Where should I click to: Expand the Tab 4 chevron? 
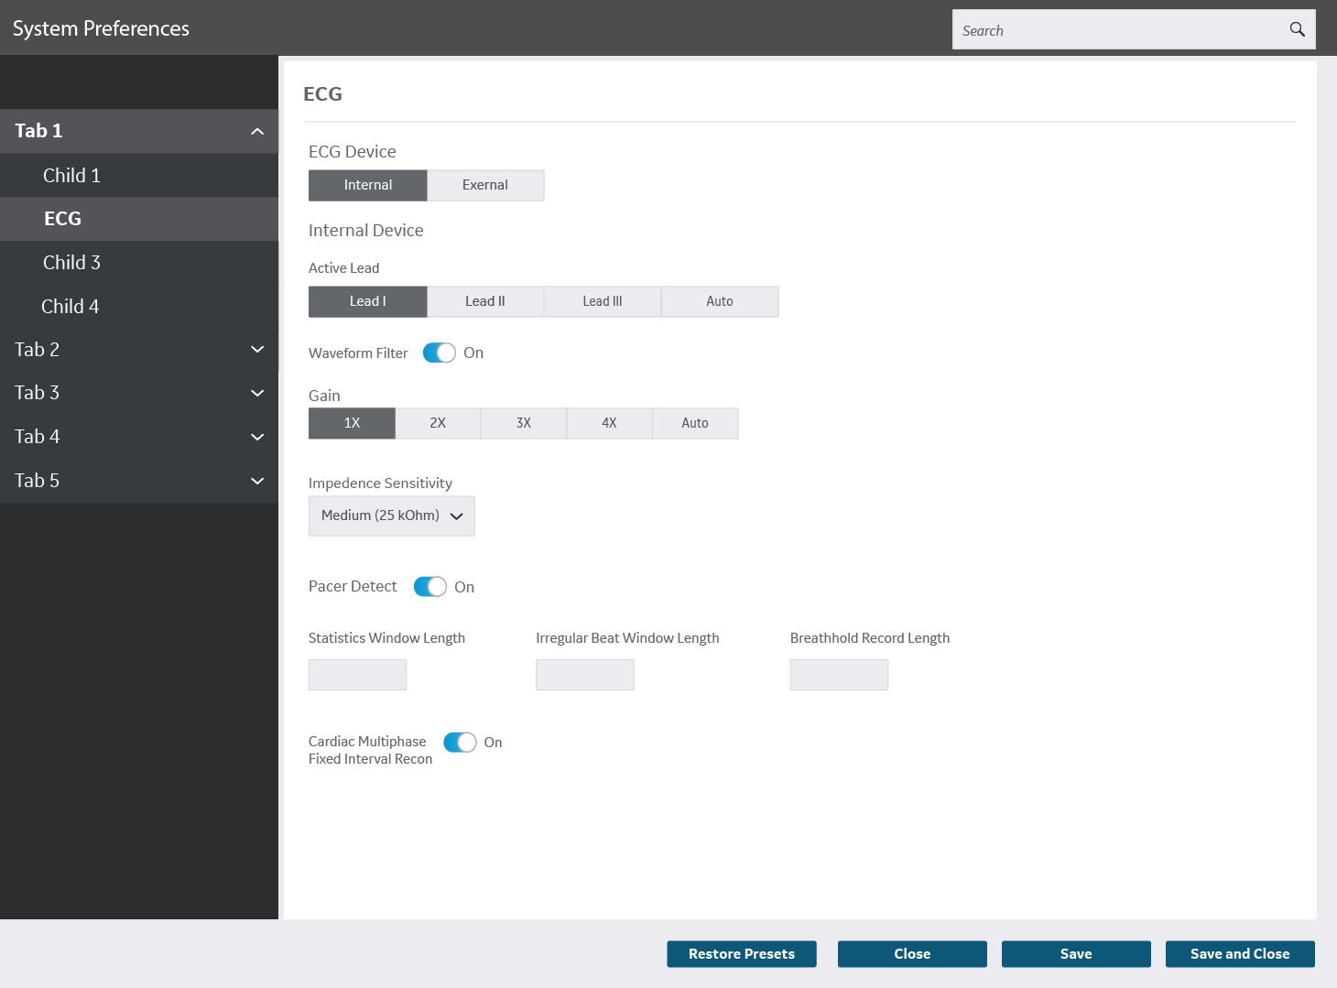(257, 437)
